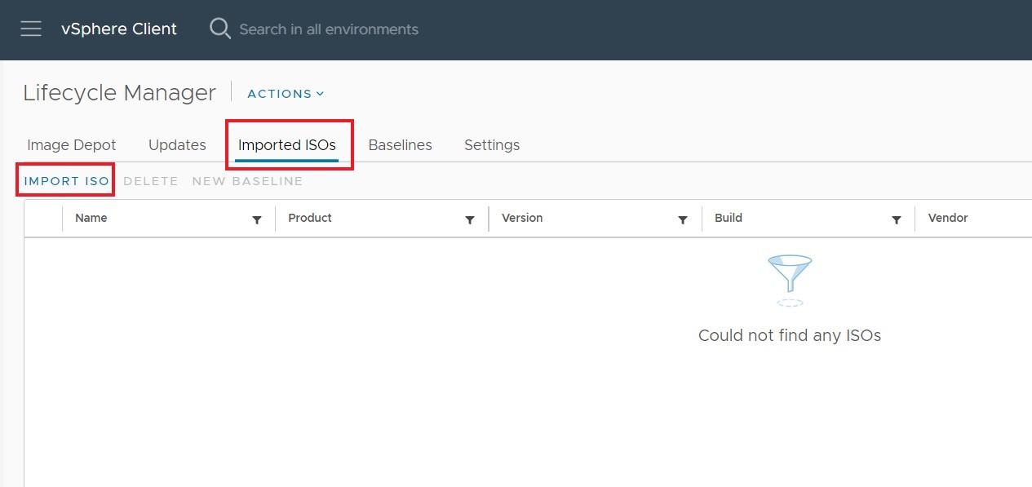Image resolution: width=1032 pixels, height=487 pixels.
Task: Click the 'Could not find any ISOs' message
Action: coord(790,335)
